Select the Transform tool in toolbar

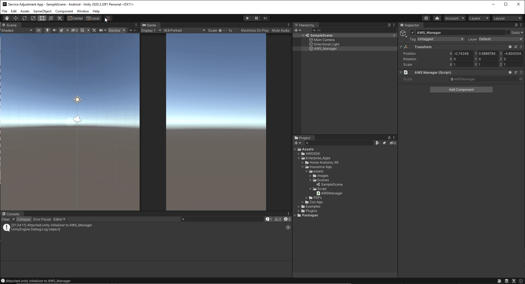tap(51, 18)
